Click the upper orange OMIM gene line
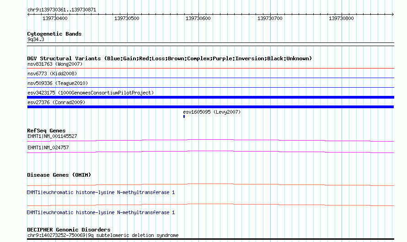407x242 pixels. [210, 185]
